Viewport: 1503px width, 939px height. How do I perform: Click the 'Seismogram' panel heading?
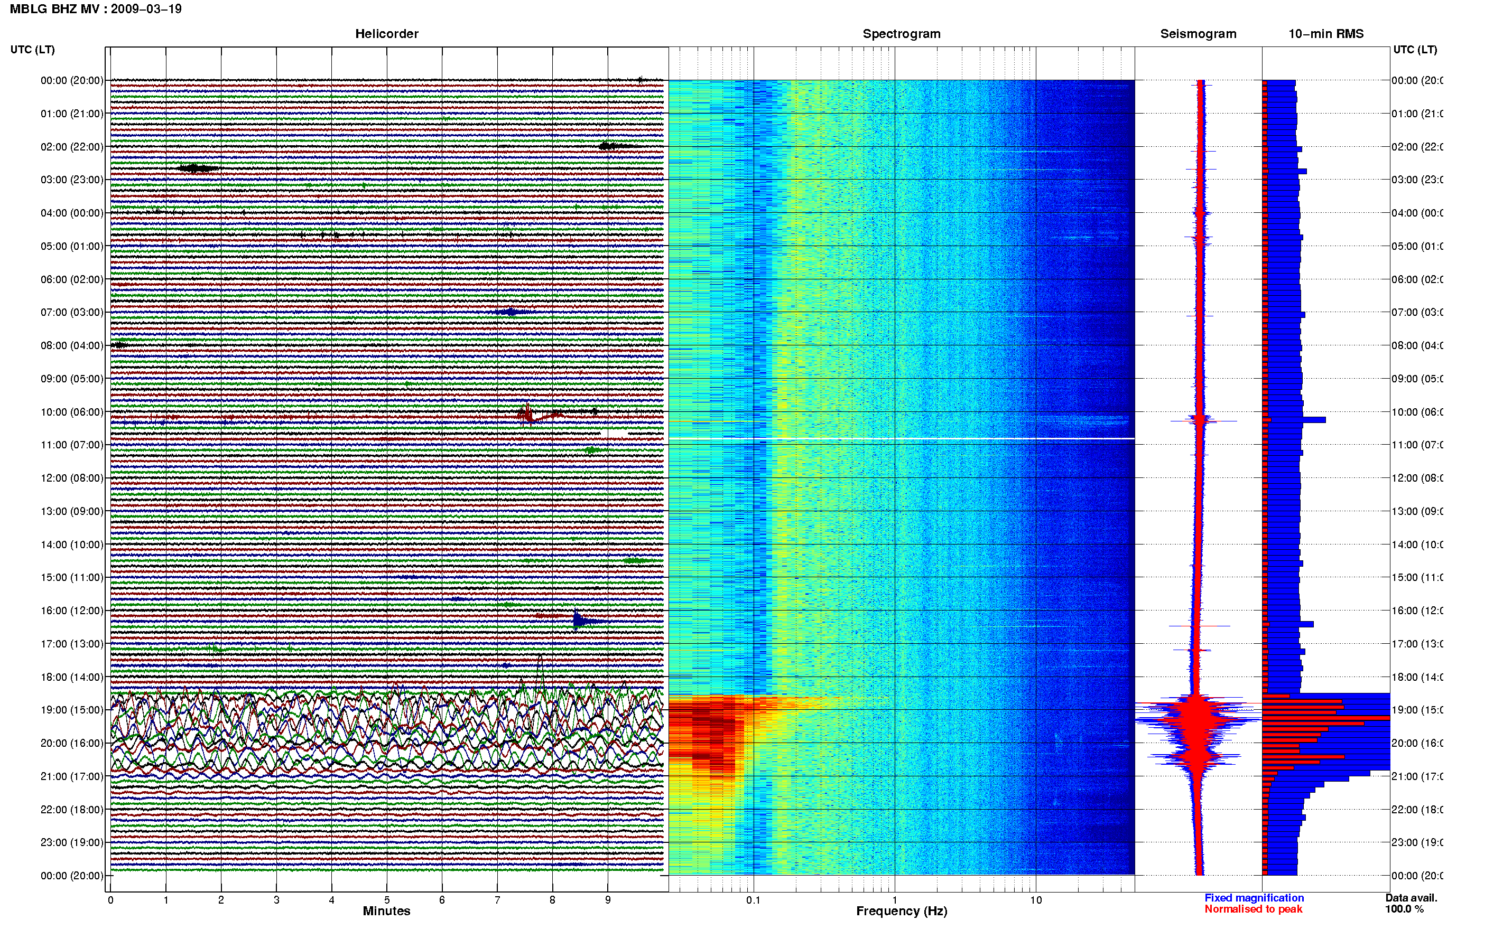click(1198, 34)
